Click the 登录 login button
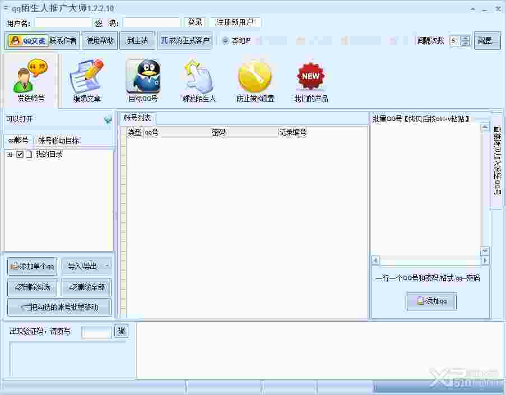 pyautogui.click(x=195, y=22)
